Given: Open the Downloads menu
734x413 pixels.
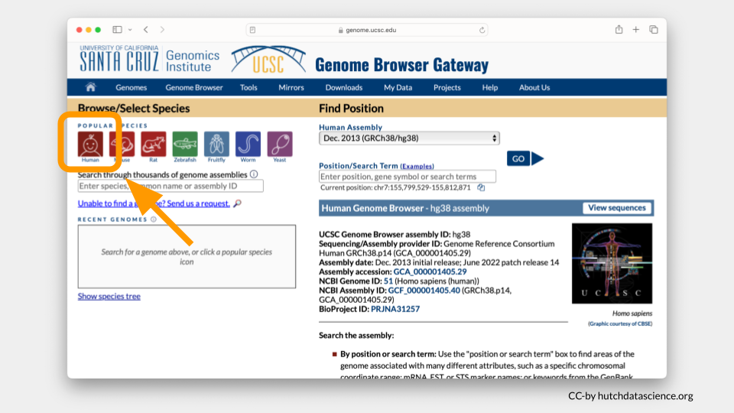Looking at the screenshot, I should (x=344, y=87).
